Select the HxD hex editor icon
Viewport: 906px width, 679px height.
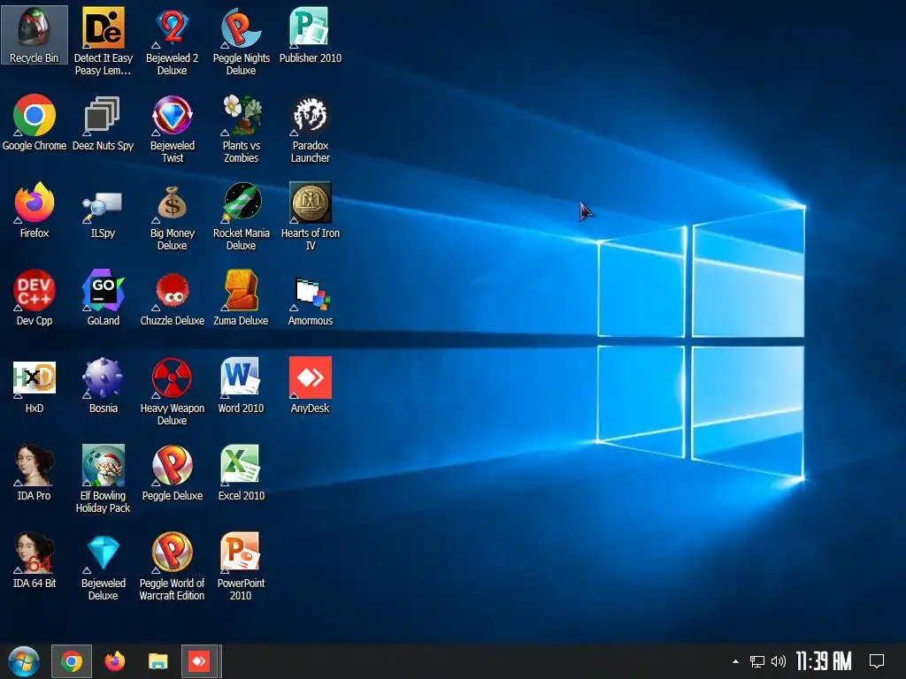click(x=35, y=385)
